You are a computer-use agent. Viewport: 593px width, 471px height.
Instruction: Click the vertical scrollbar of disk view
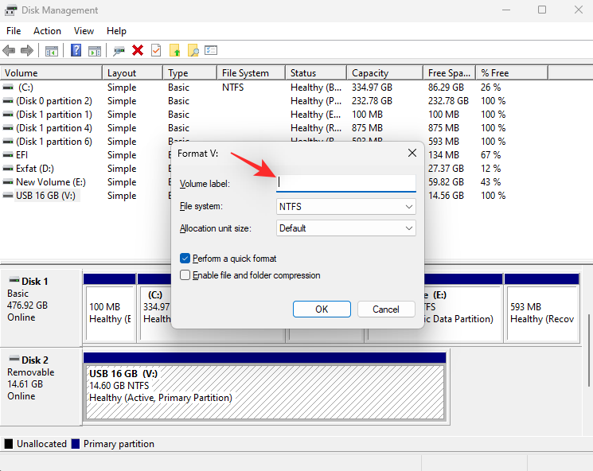click(589, 350)
